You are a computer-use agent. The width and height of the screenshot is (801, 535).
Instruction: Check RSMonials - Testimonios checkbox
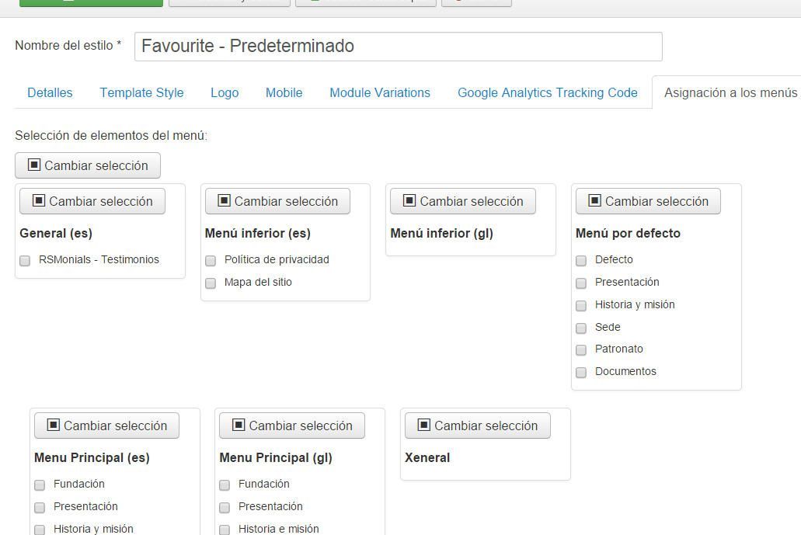(25, 261)
